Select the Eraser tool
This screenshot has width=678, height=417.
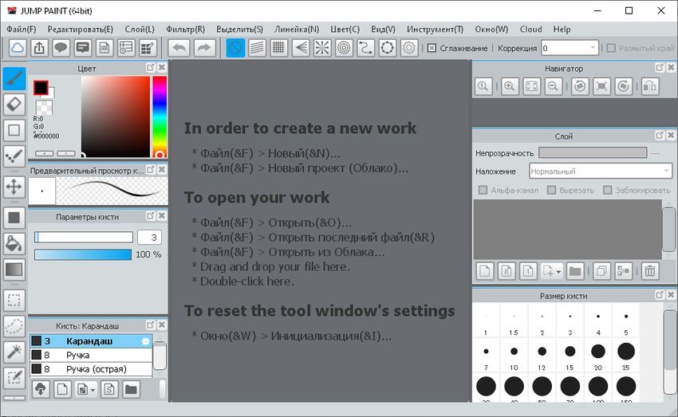coord(14,104)
